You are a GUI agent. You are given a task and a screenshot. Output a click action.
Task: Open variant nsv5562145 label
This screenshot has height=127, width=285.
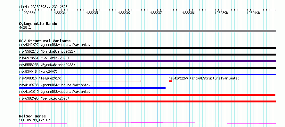click(47, 51)
